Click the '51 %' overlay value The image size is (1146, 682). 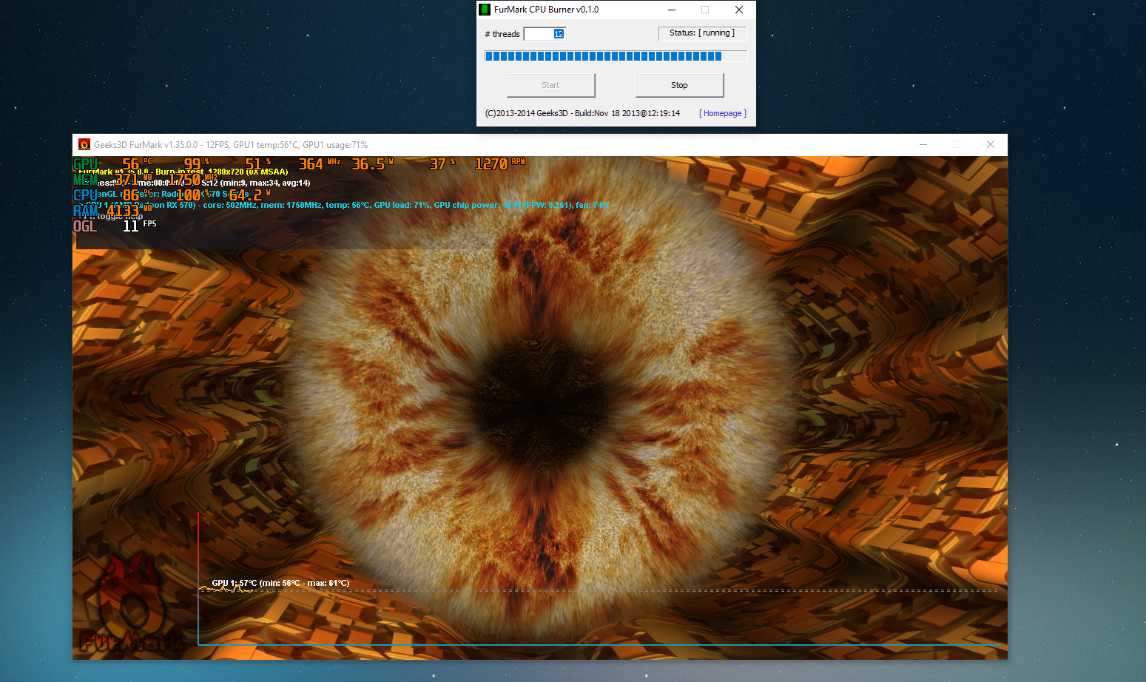pyautogui.click(x=257, y=163)
